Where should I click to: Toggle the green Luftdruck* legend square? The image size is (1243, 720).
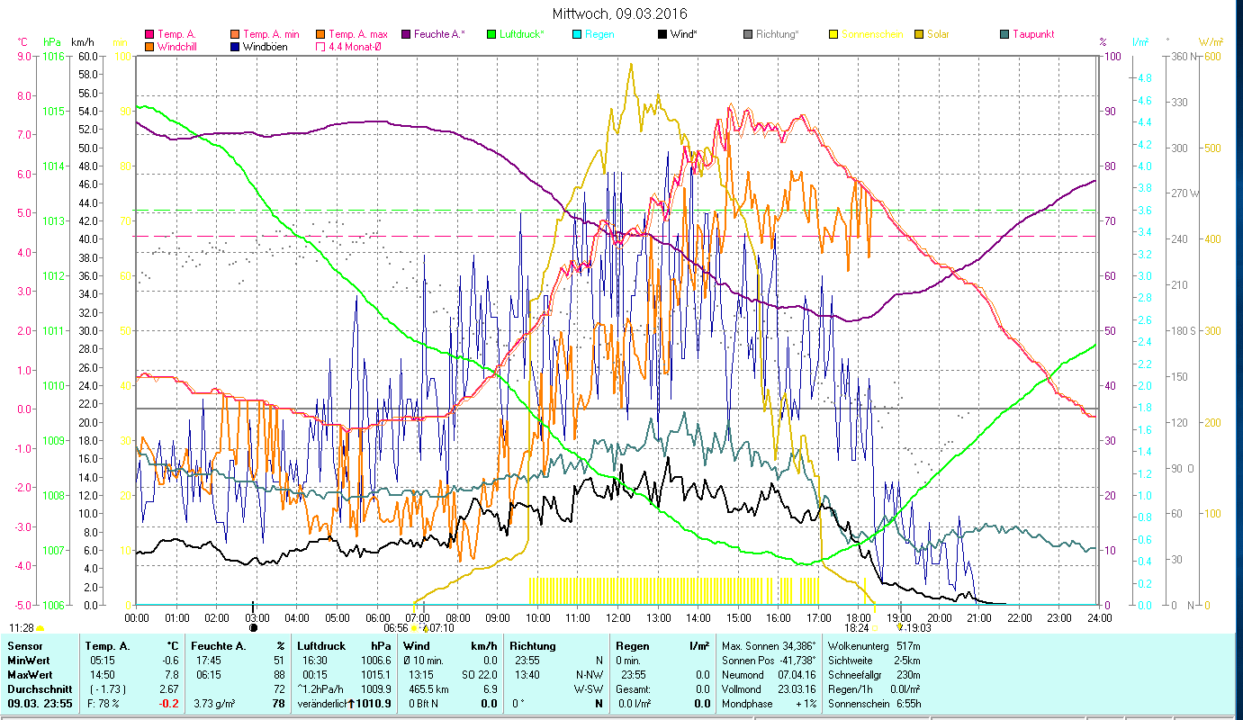(491, 34)
